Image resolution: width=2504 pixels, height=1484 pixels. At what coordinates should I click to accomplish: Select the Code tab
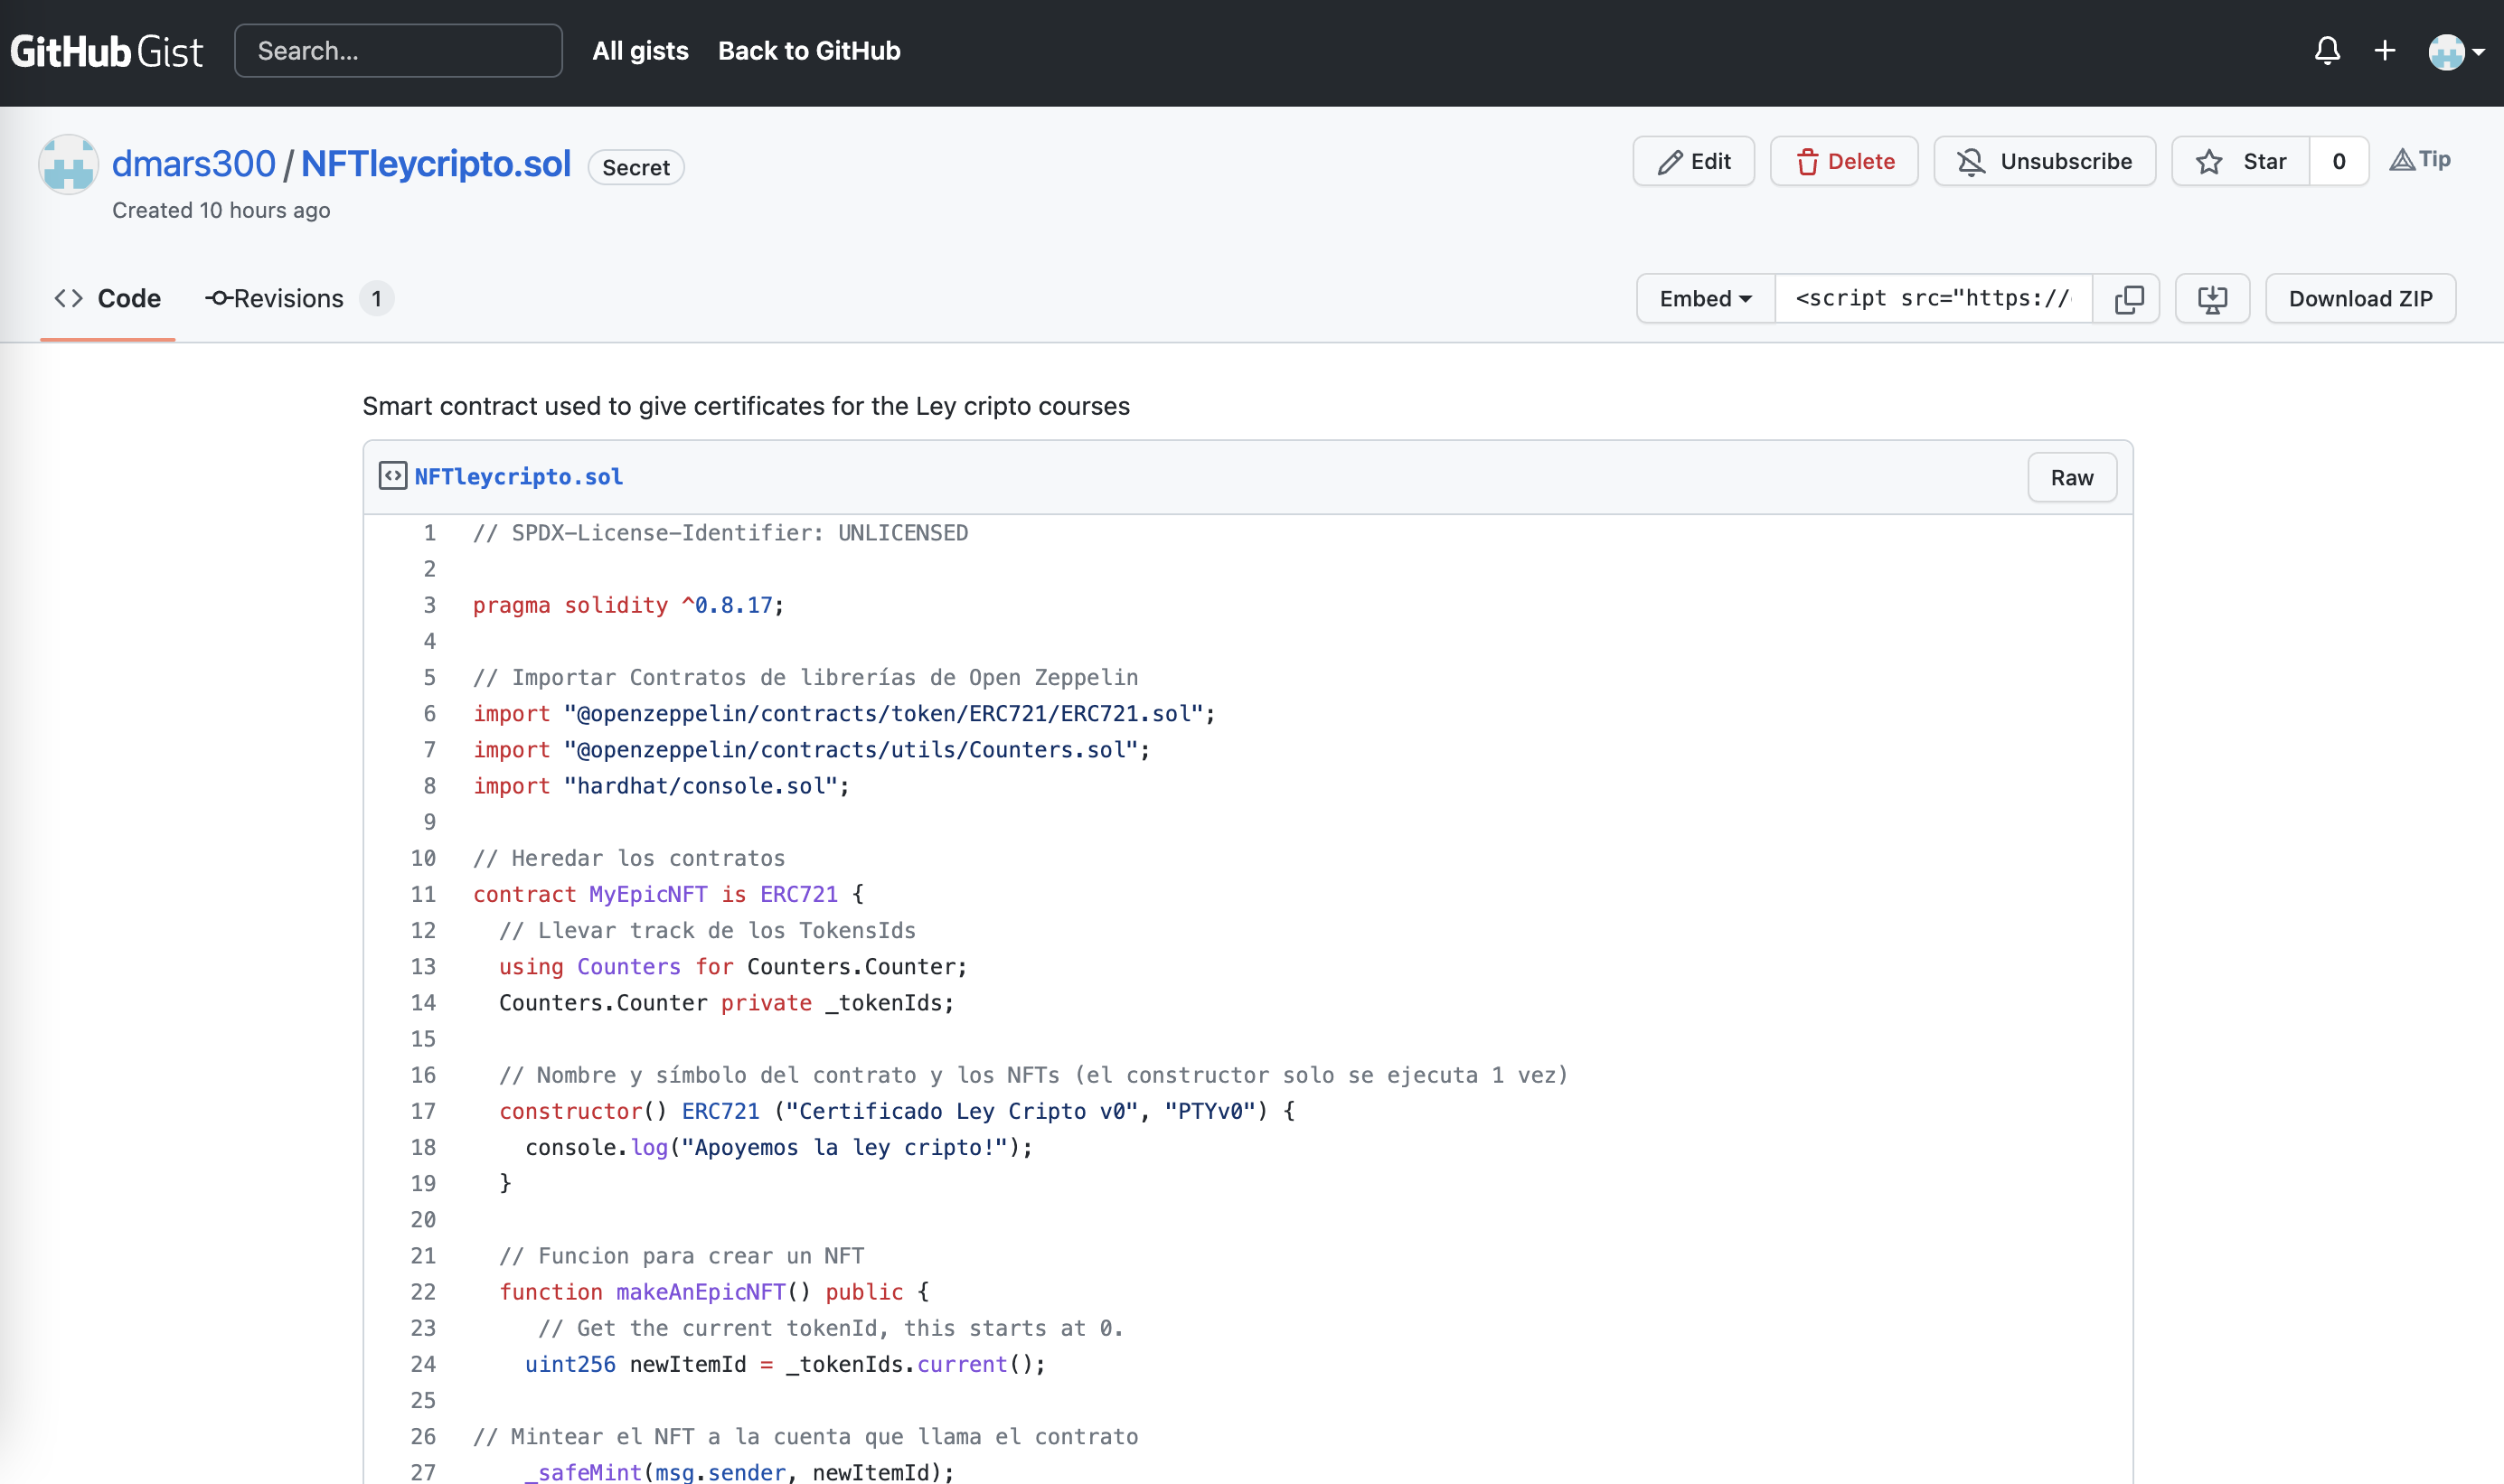(x=108, y=299)
